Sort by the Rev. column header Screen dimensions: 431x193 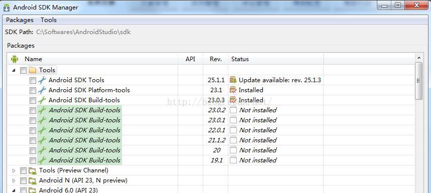tap(216, 59)
